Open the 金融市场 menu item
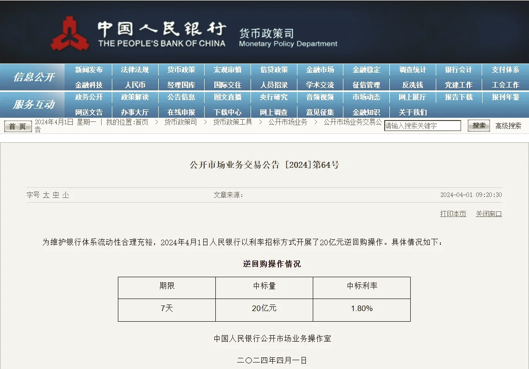Viewport: 529px width, 369px height. click(320, 70)
